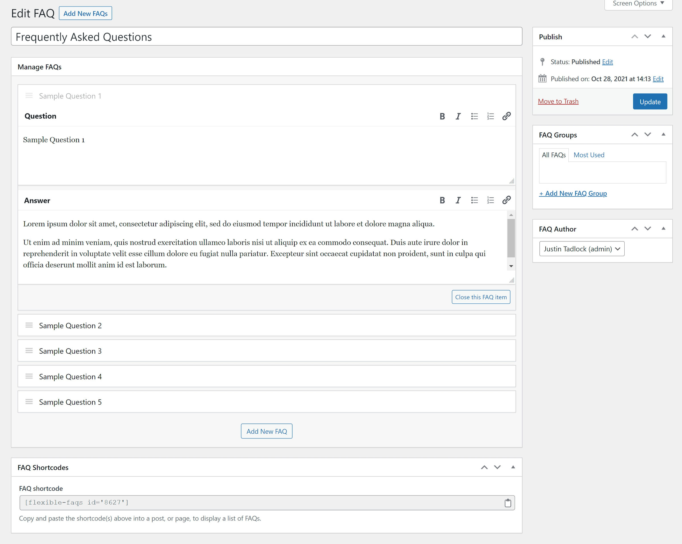Collapse the FAQ Shortcodes panel
Viewport: 682px width, 544px height.
click(x=513, y=467)
